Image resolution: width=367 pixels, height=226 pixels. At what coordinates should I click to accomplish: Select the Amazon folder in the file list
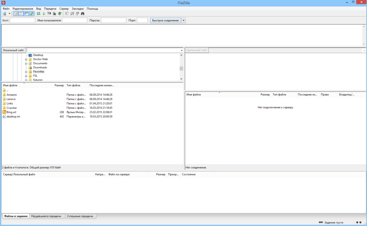(x=10, y=95)
